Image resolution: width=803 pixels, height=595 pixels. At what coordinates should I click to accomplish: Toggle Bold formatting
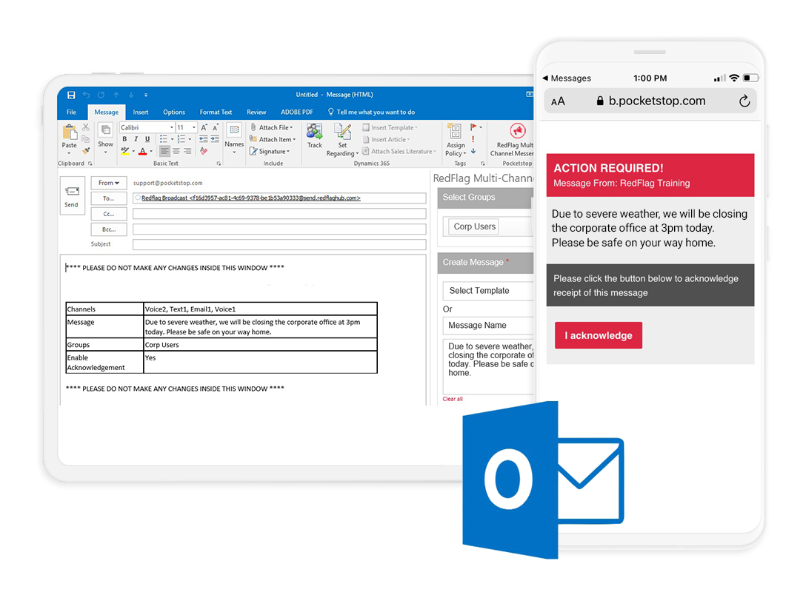tap(124, 139)
